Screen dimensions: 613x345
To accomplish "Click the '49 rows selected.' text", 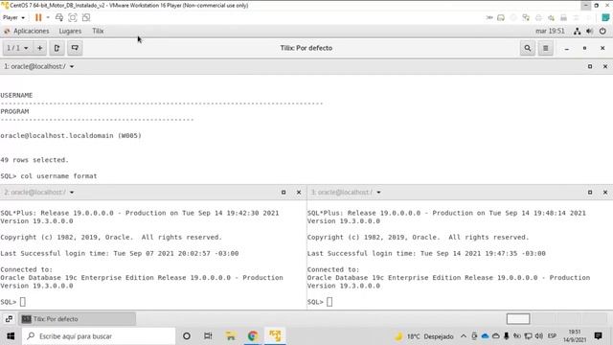I will [34, 160].
